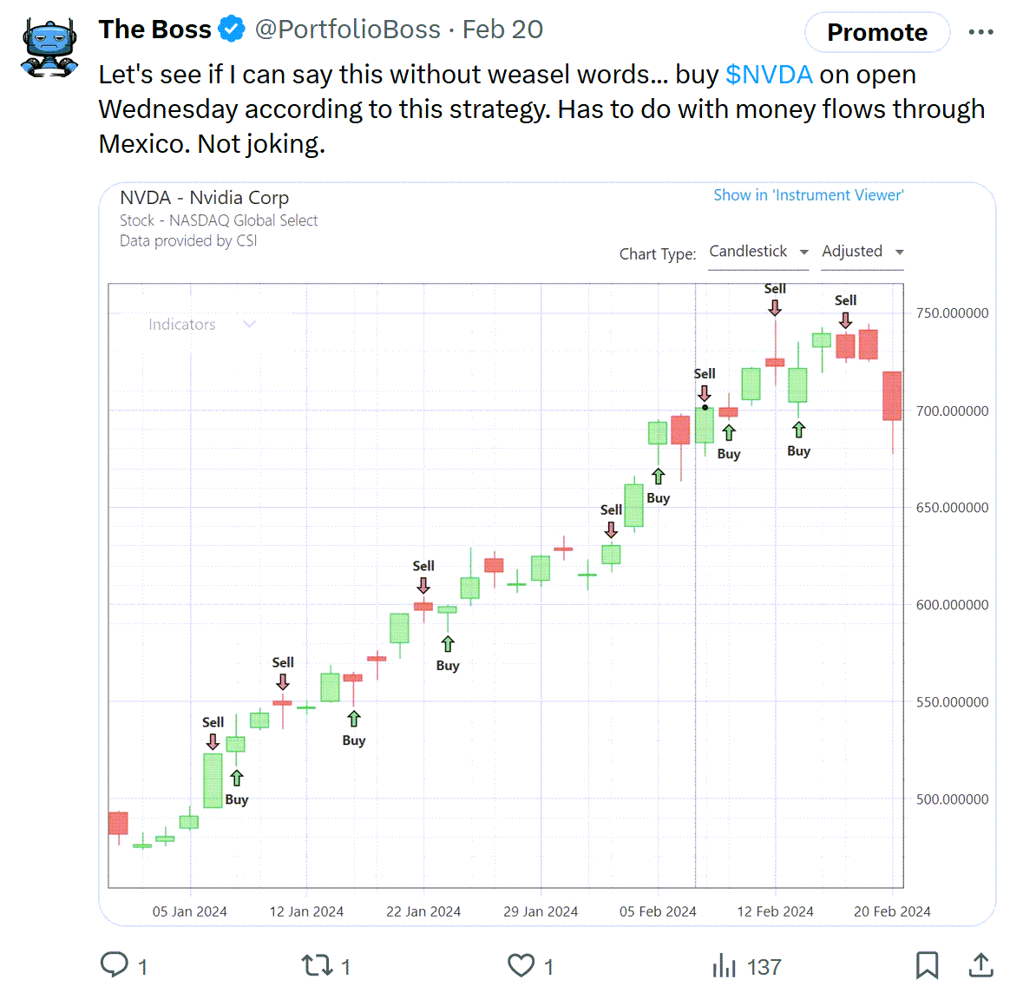
Task: Open view analytics bar chart icon
Action: (724, 965)
